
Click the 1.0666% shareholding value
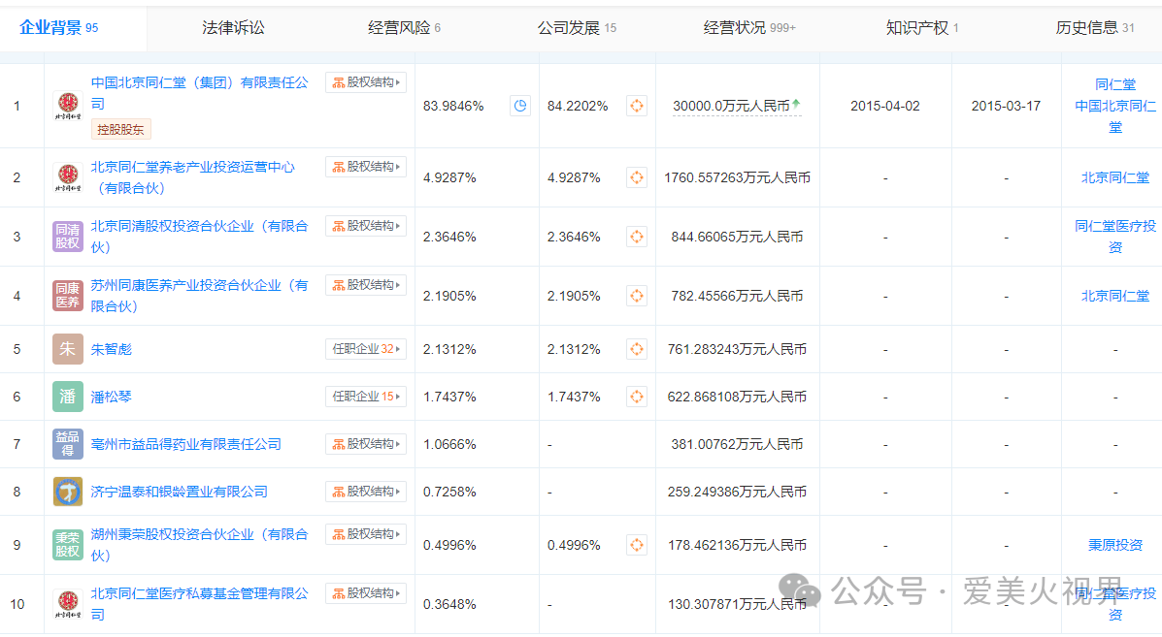[449, 444]
